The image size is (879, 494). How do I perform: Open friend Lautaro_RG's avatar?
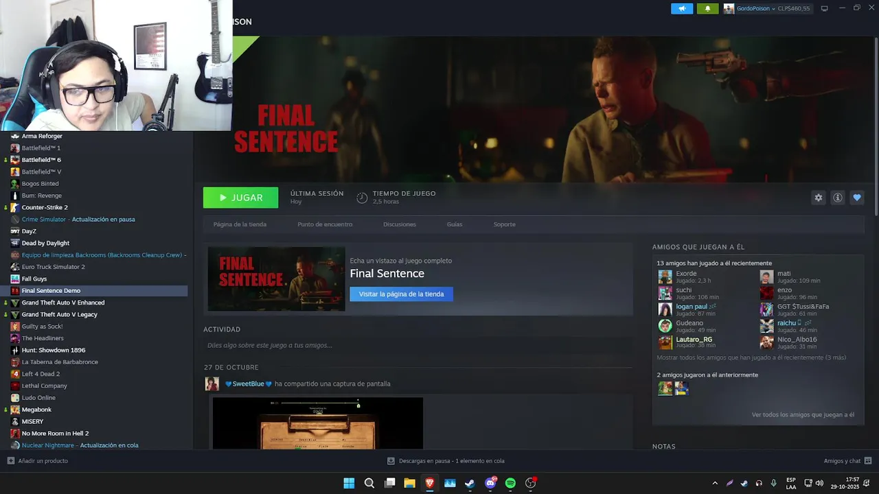(665, 342)
